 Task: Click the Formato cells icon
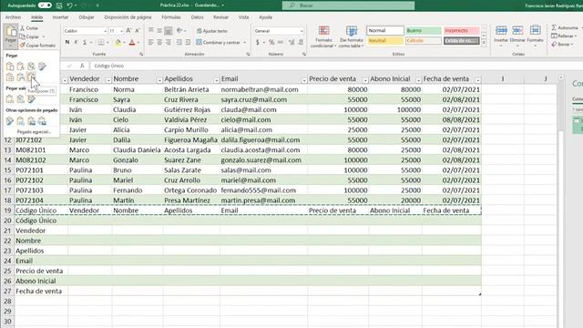click(x=535, y=36)
